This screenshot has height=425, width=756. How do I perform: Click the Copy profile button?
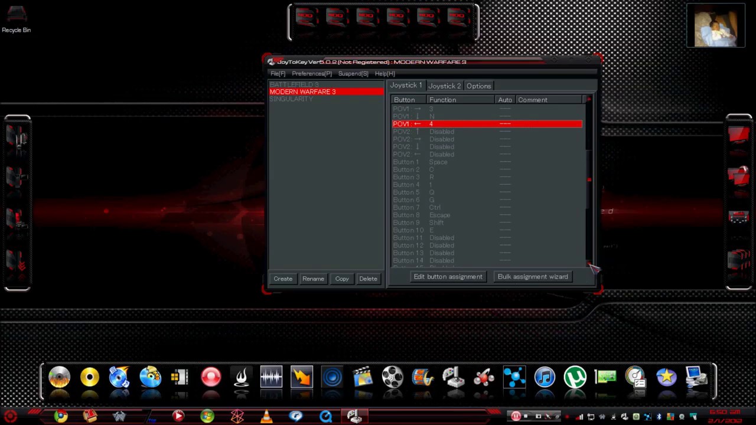tap(342, 279)
